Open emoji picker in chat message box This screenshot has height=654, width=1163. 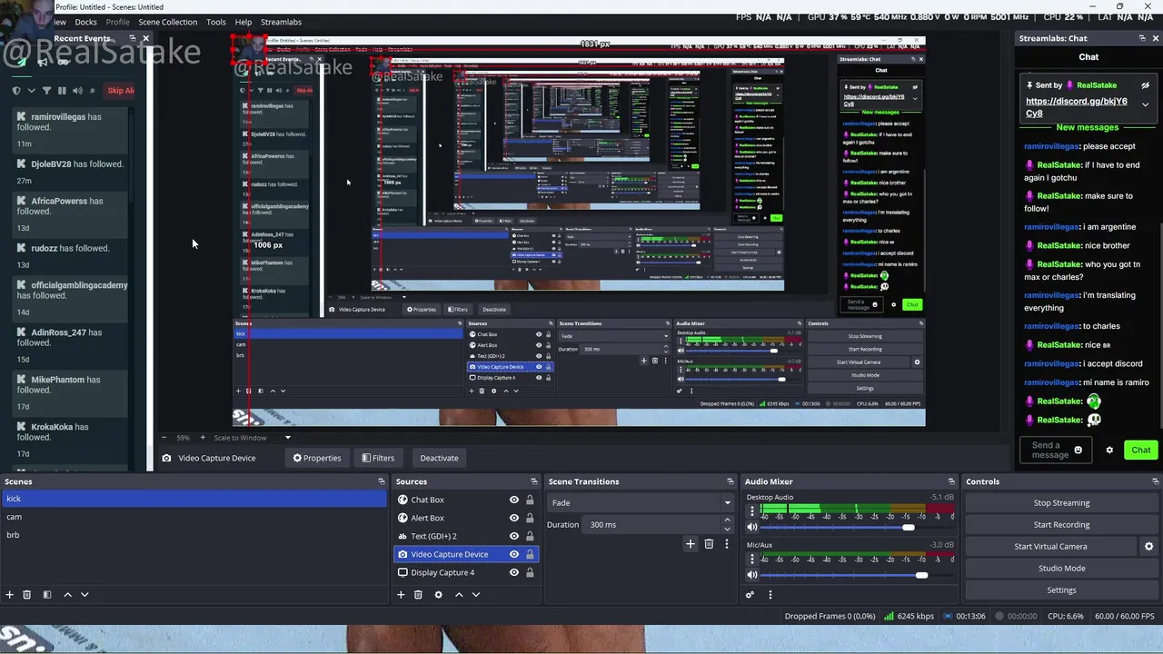[1079, 450]
